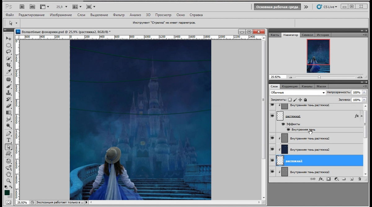372x207 pixels.
Task: Select the 3D Rotate tool
Action: click(9, 161)
